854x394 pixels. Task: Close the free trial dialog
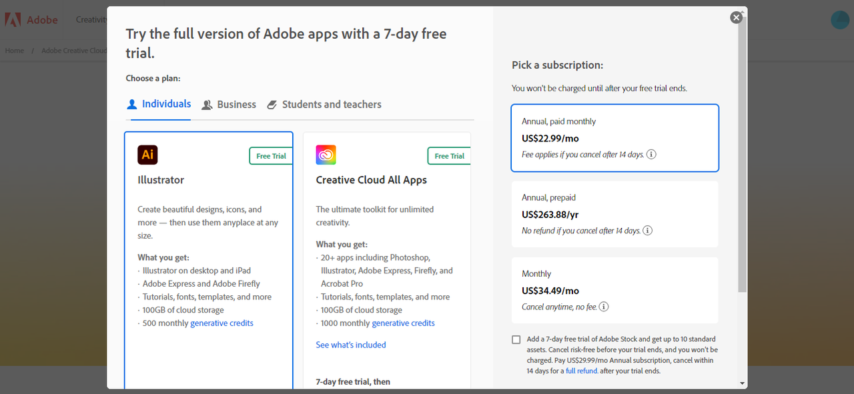coord(736,17)
